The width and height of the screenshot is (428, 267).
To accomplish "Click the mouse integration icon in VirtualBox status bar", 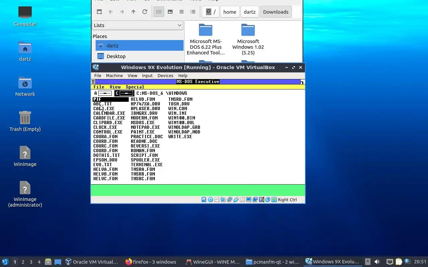I will tap(267, 200).
